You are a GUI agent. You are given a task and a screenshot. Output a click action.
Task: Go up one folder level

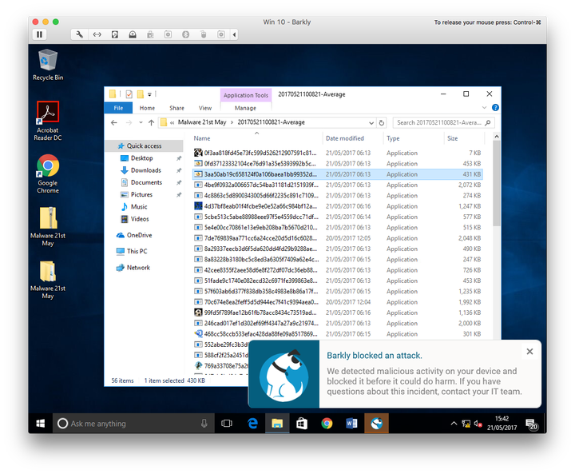point(151,122)
